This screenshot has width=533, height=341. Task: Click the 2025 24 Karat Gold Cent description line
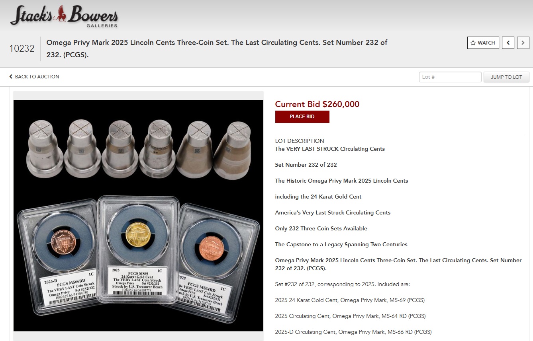coord(347,300)
